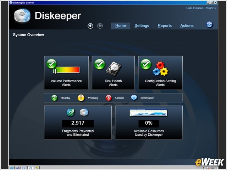Click the blue Information legend icon
This screenshot has height=170, width=227.
point(134,98)
